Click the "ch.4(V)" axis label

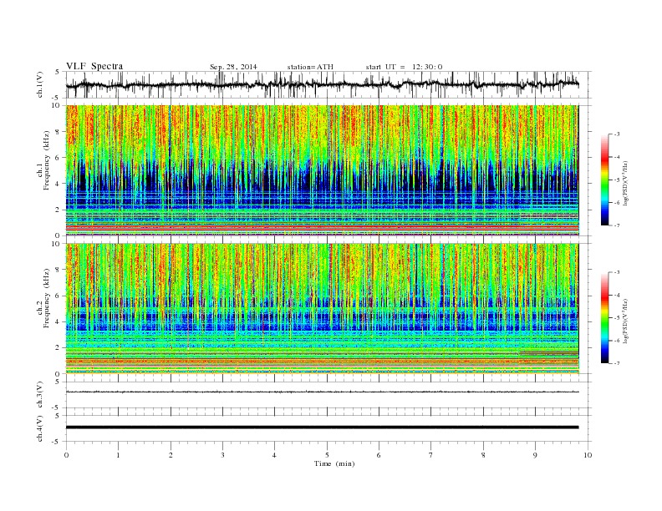(x=40, y=428)
